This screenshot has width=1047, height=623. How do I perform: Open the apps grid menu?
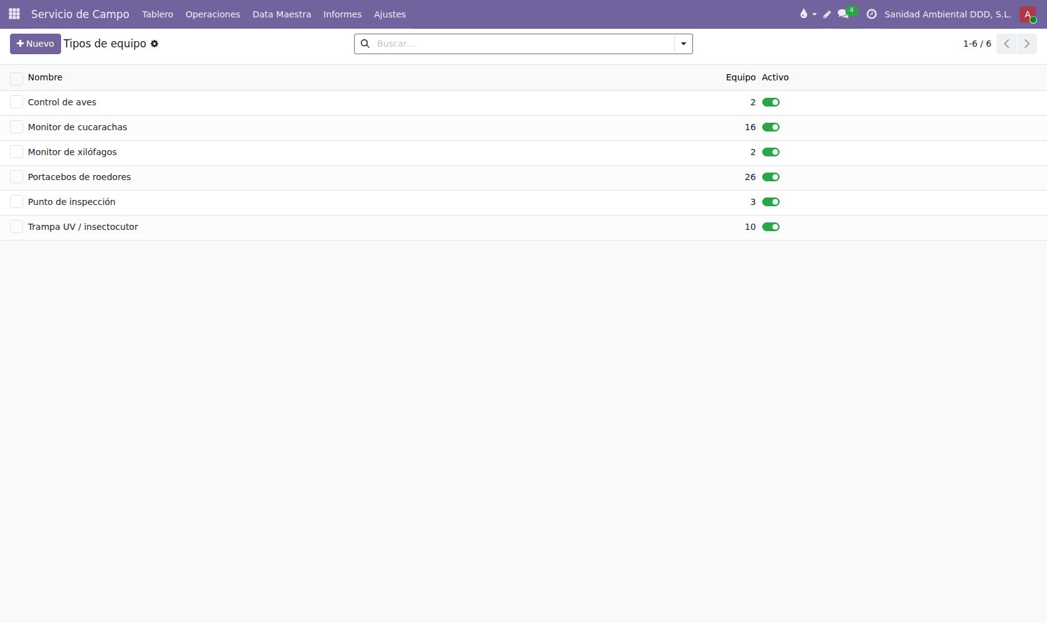tap(14, 14)
